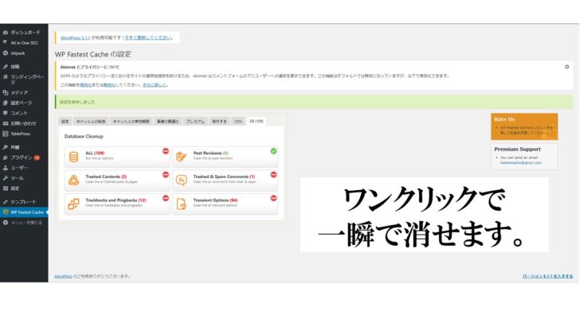Click the WP Fastest Cache cheetah icon
Image resolution: width=580 pixels, height=326 pixels.
pyautogui.click(x=6, y=212)
